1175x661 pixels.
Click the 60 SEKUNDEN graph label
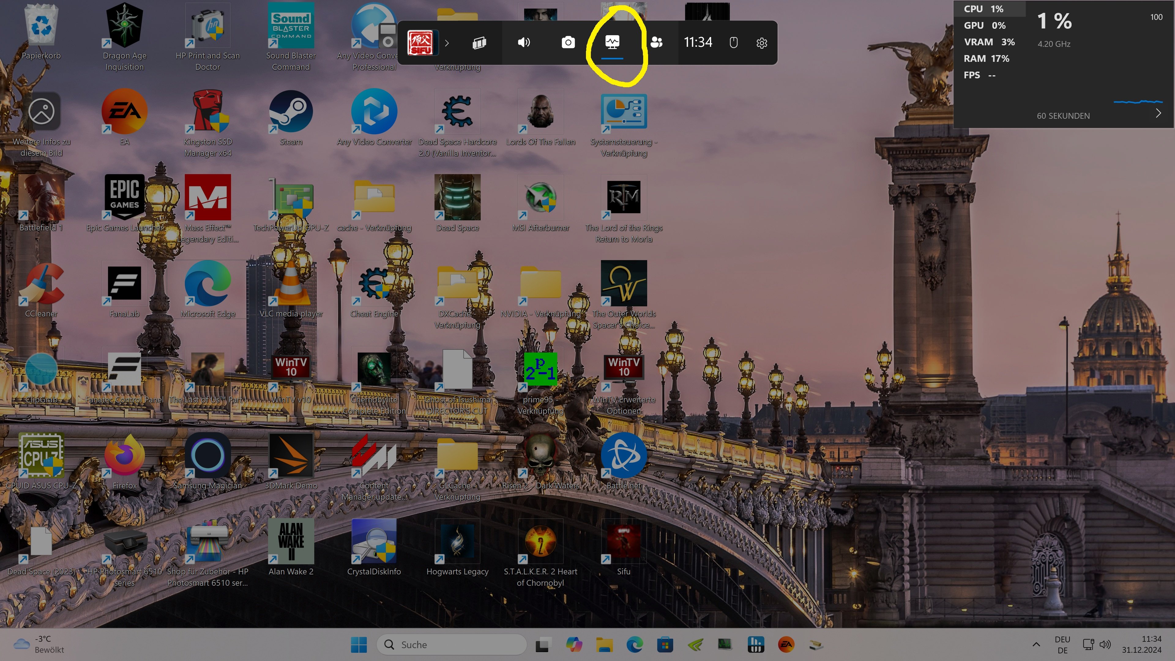pyautogui.click(x=1063, y=116)
